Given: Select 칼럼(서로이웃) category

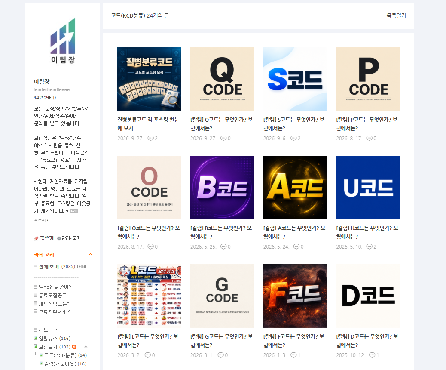Looking at the screenshot, I should tap(60, 364).
